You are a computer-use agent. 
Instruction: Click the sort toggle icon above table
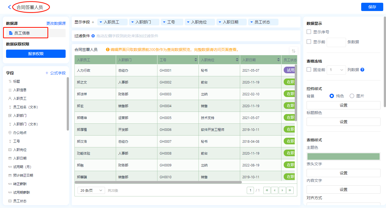pos(293,51)
